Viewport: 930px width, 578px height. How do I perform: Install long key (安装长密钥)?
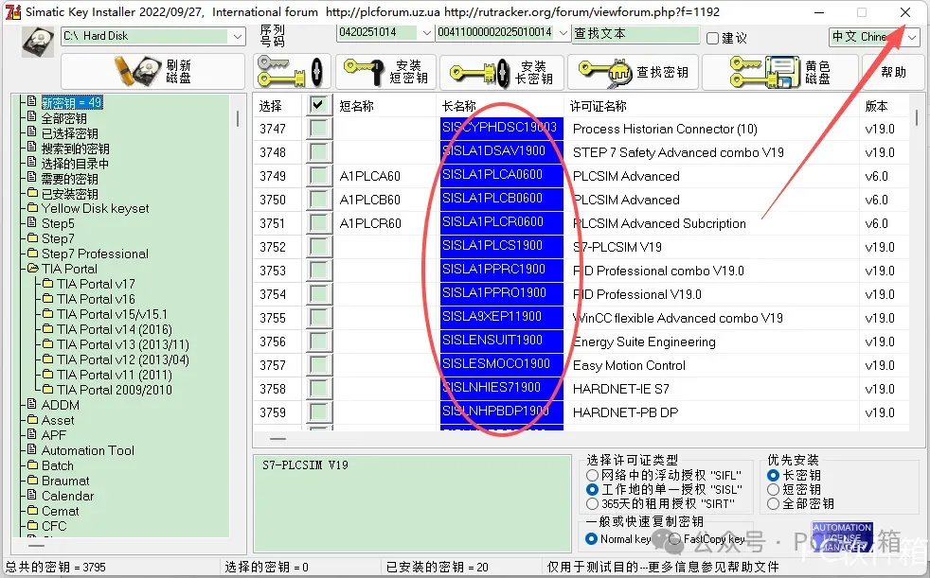point(502,72)
